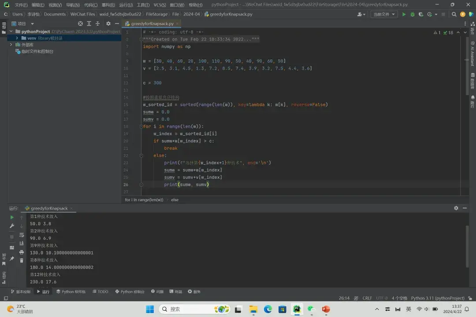Open the 重构(R) menu

pyautogui.click(x=108, y=5)
